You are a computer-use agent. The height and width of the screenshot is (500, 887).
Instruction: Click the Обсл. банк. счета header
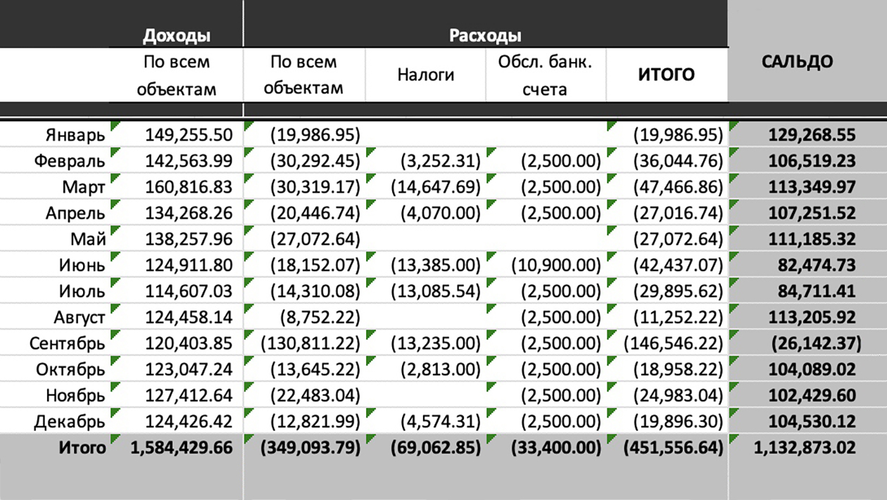click(545, 74)
